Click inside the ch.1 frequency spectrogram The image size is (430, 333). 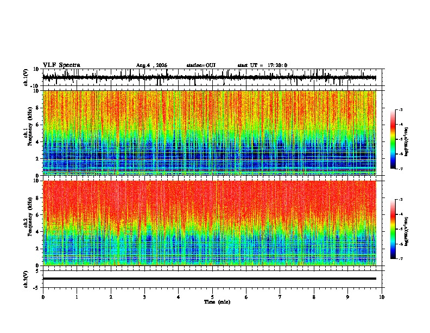coord(210,133)
